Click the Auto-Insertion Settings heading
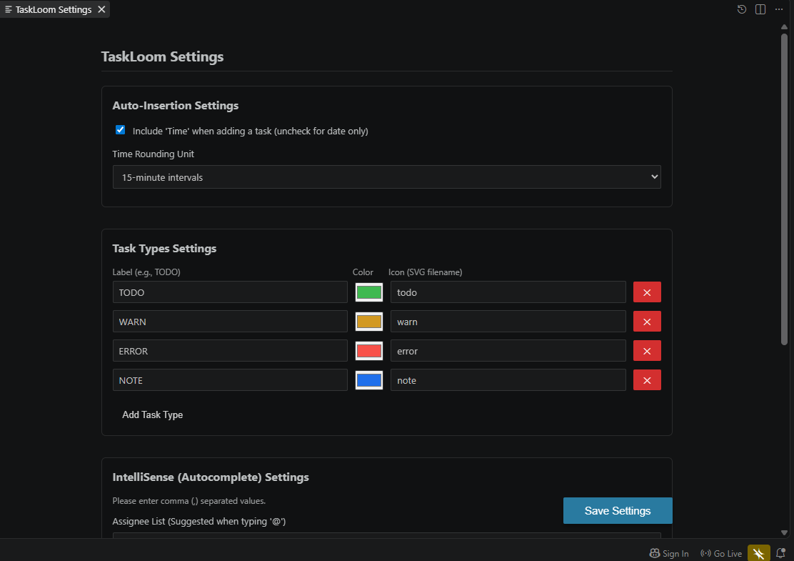794x561 pixels. click(x=175, y=105)
